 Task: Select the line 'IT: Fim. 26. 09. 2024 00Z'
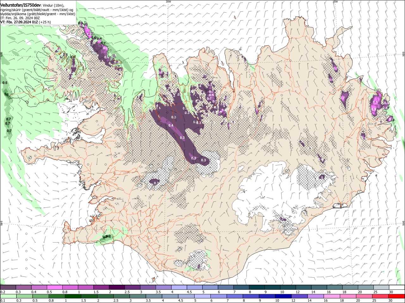tap(20, 18)
